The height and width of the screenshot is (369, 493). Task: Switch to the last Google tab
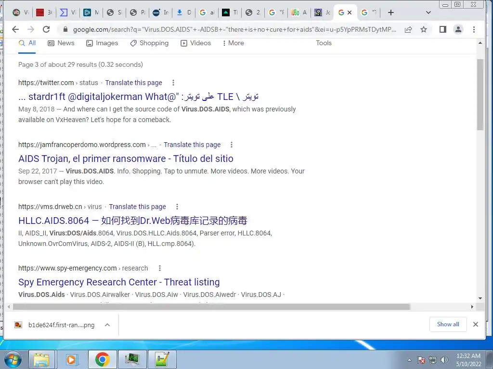pyautogui.click(x=369, y=12)
